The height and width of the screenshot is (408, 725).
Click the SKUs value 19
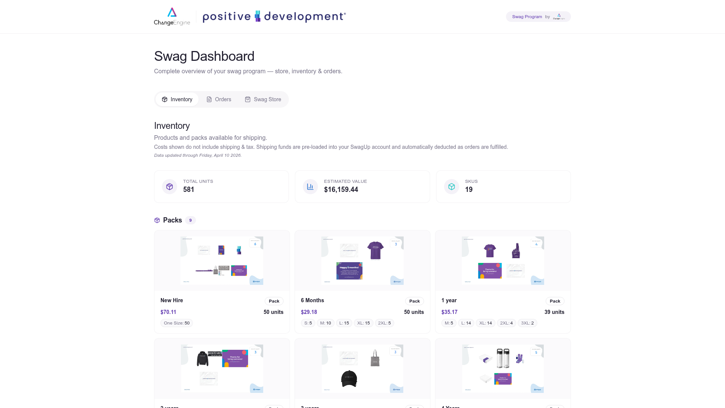pyautogui.click(x=469, y=190)
